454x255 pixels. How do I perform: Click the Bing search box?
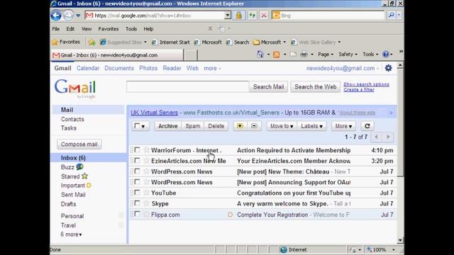(328, 16)
